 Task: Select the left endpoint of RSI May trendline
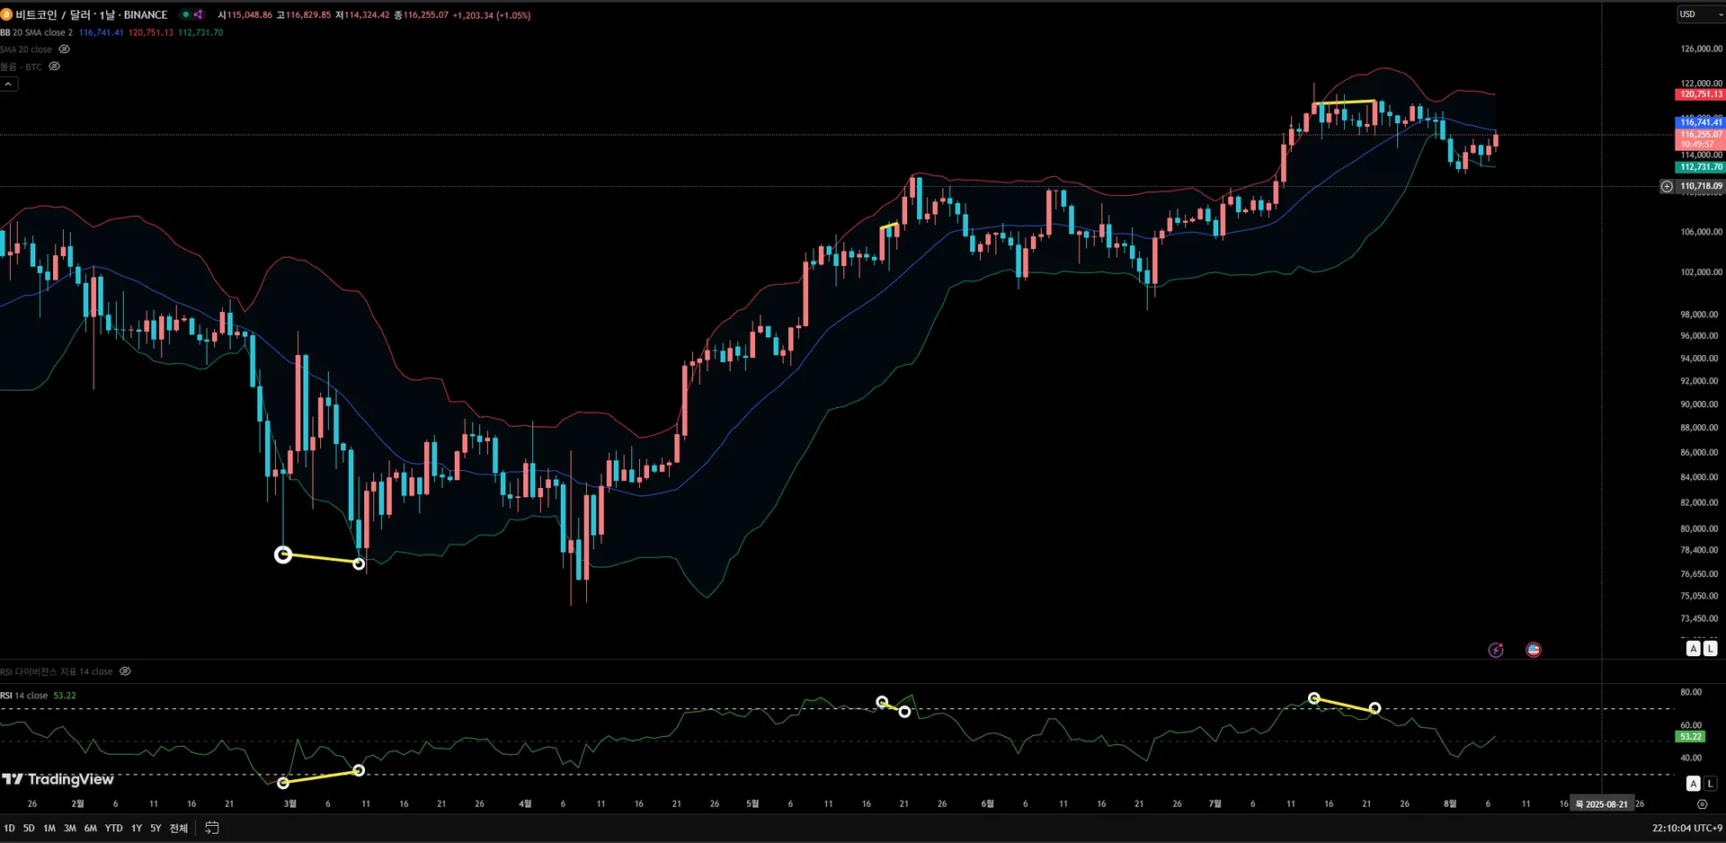882,701
